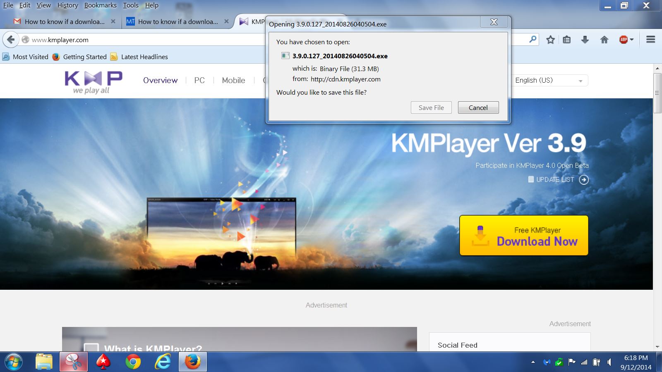Click the Firefox taskbar icon

[x=192, y=362]
